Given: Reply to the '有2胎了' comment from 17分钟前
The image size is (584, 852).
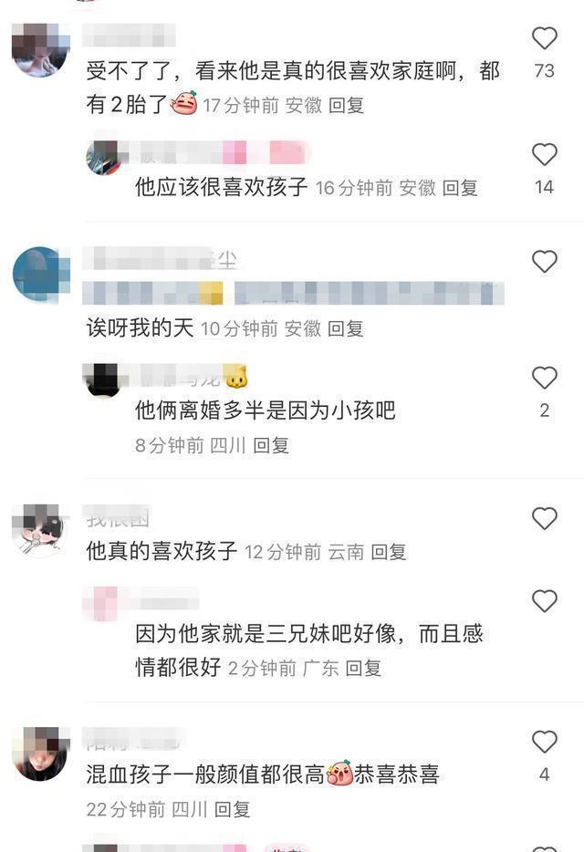Looking at the screenshot, I should (346, 105).
